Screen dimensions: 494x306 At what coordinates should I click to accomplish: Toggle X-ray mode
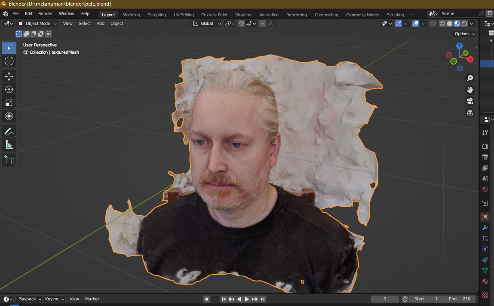433,24
